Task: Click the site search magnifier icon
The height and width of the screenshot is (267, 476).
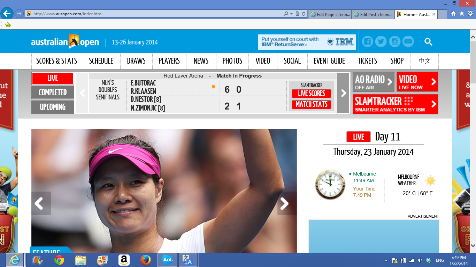Action: (428, 42)
